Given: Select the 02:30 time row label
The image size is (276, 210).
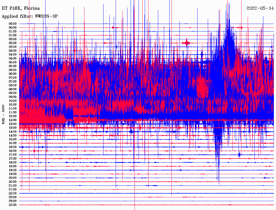Looking at the screenshot, I should click(13, 43).
